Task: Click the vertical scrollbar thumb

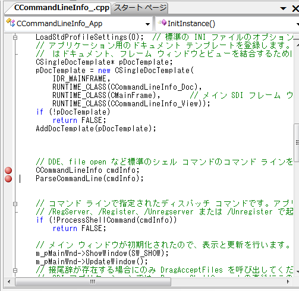Action: click(x=297, y=142)
